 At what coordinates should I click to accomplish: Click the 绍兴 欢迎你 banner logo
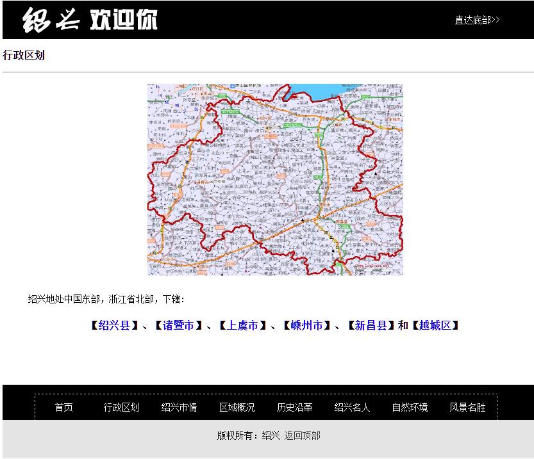[x=90, y=20]
